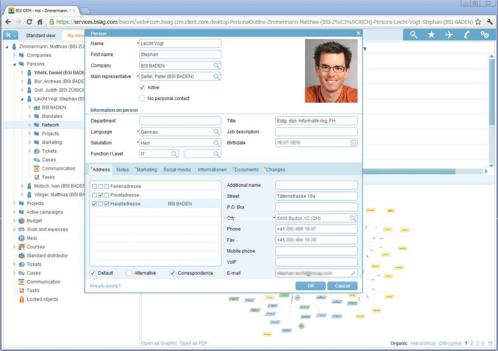Enable the No personal contact checkbox
The height and width of the screenshot is (351, 498).
[142, 98]
